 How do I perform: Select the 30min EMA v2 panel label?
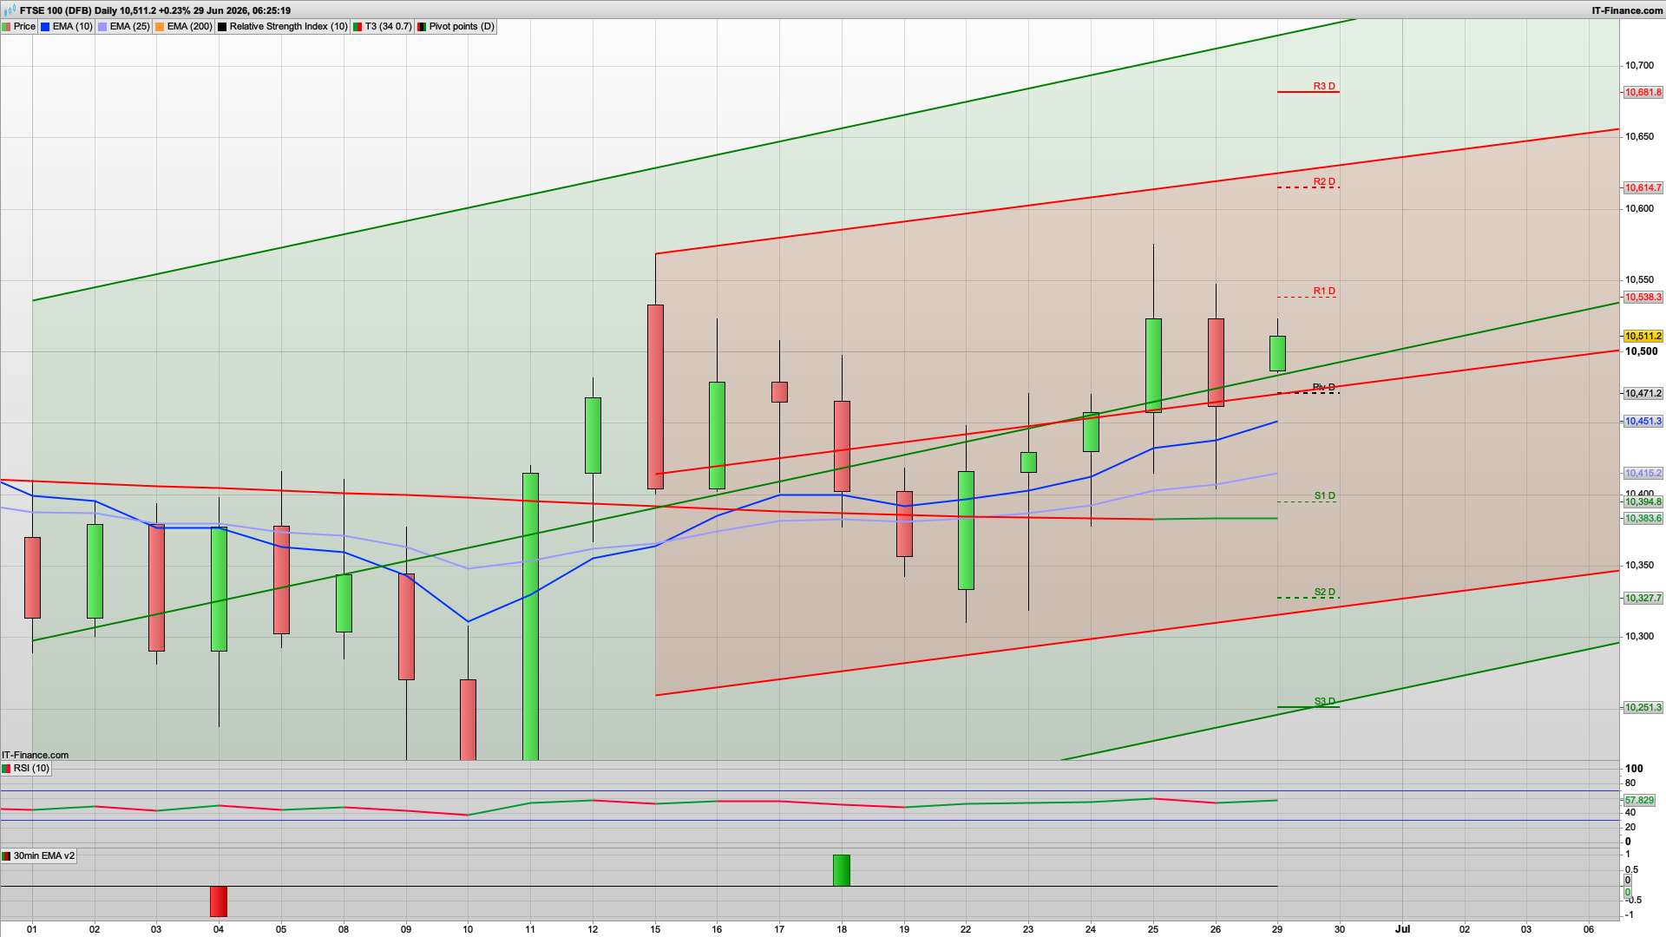click(x=44, y=856)
